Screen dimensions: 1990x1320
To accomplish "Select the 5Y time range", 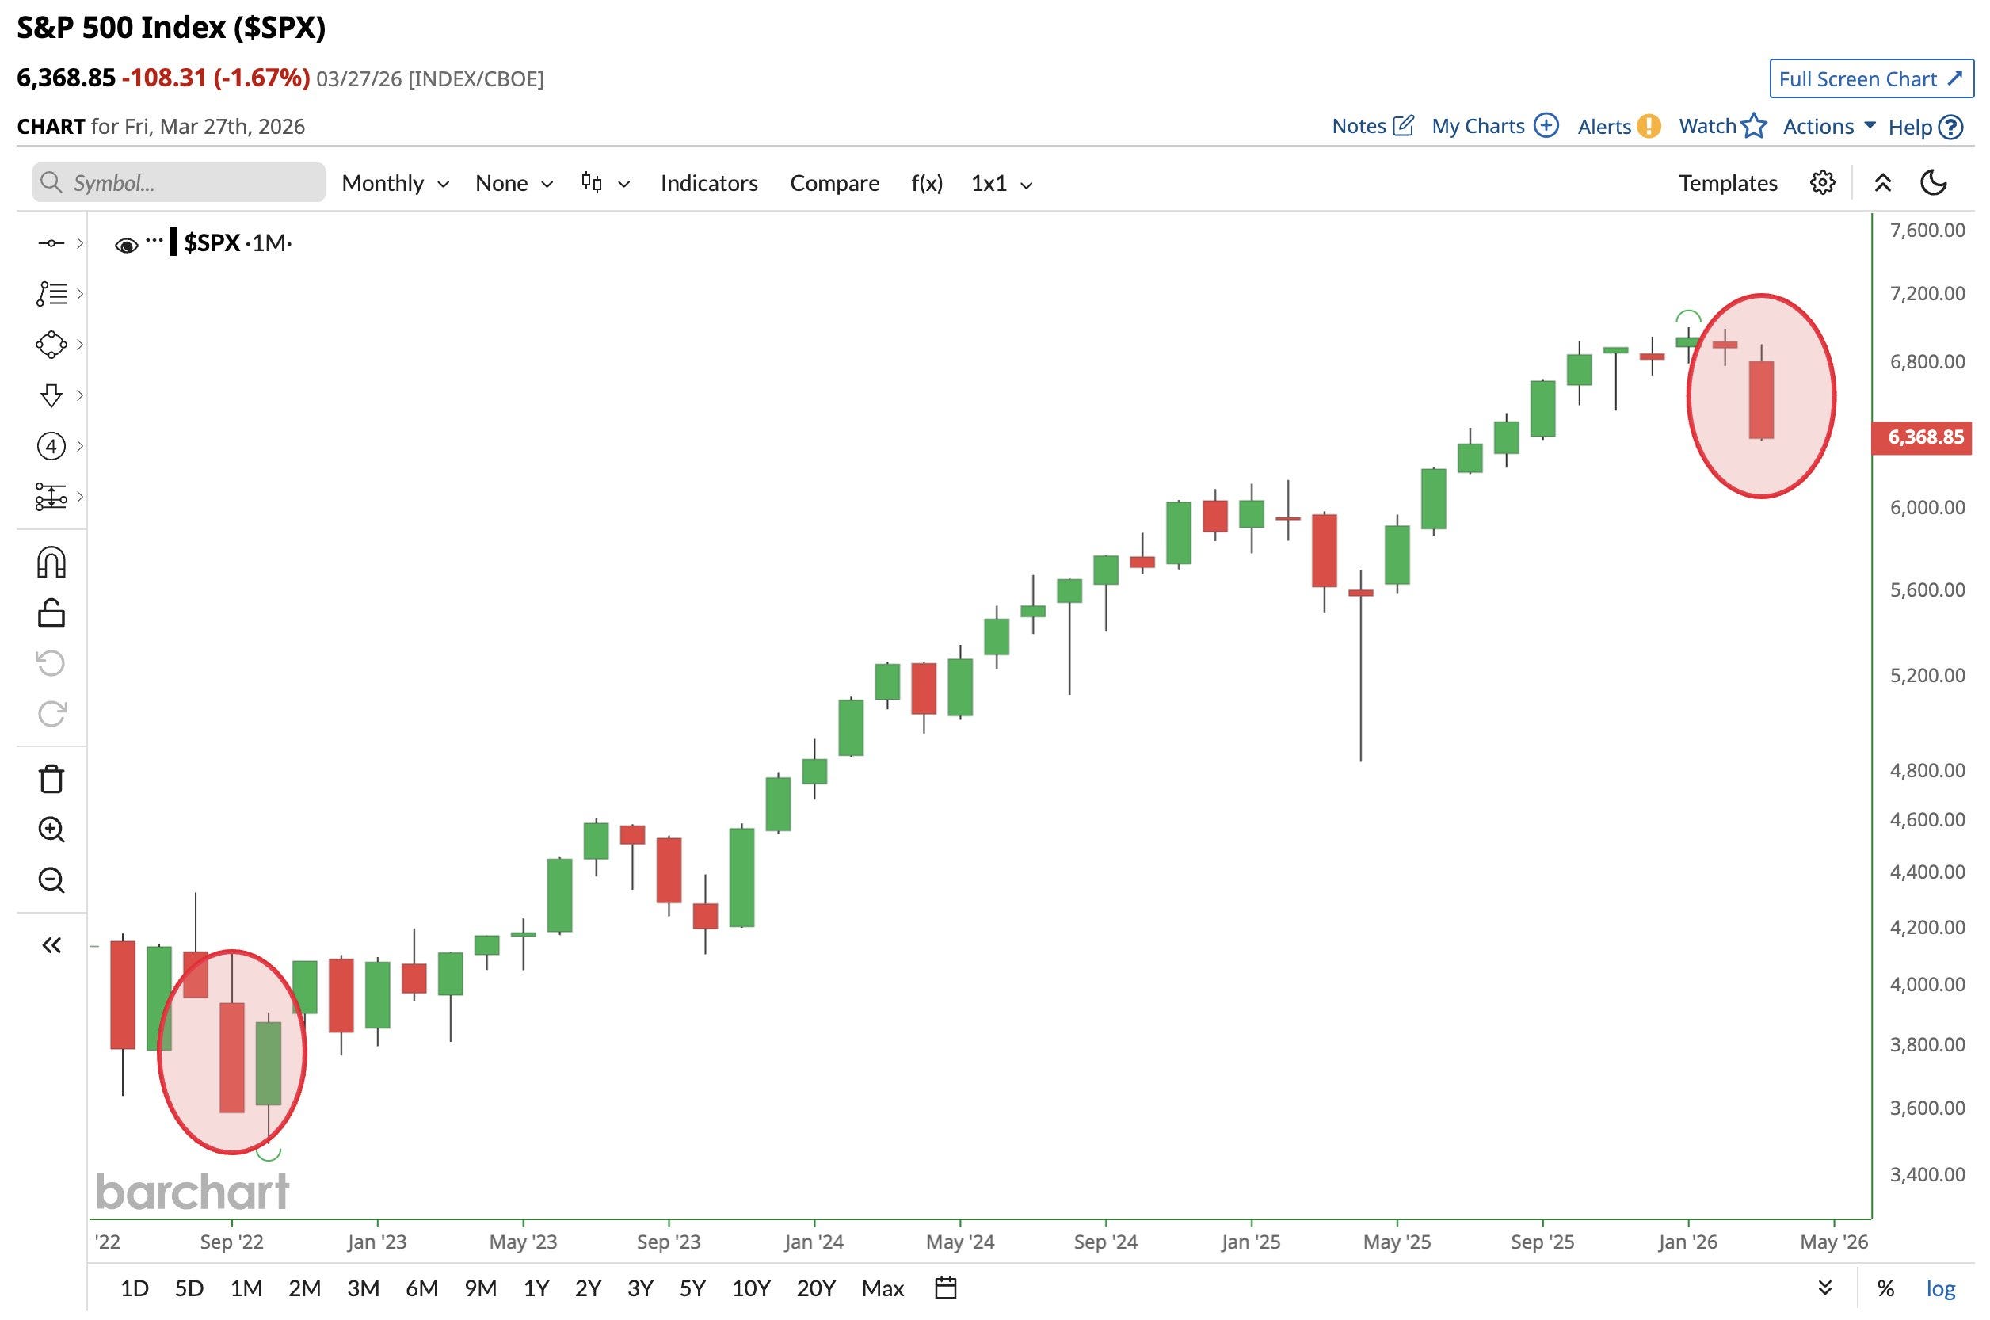I will point(692,1288).
